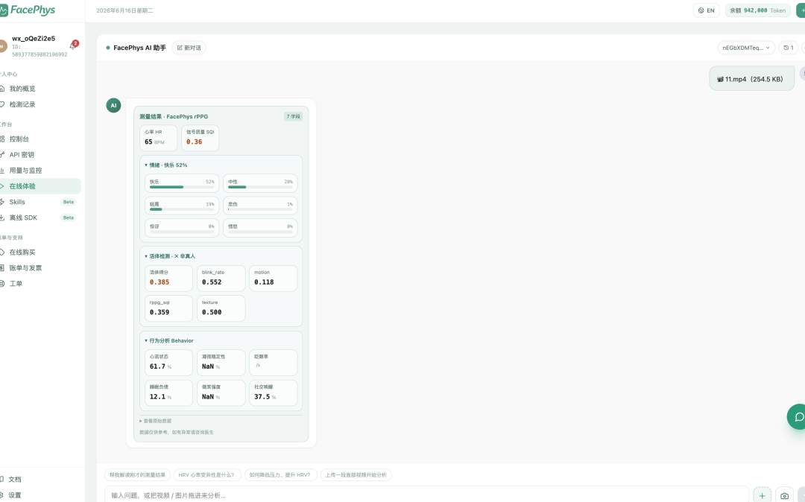This screenshot has height=502, width=805.
Task: Click the 睡眠负债 12.1% card
Action: click(x=169, y=393)
